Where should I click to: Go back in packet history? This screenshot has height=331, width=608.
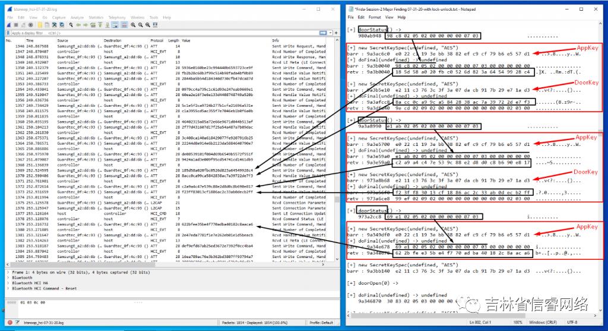click(x=78, y=25)
